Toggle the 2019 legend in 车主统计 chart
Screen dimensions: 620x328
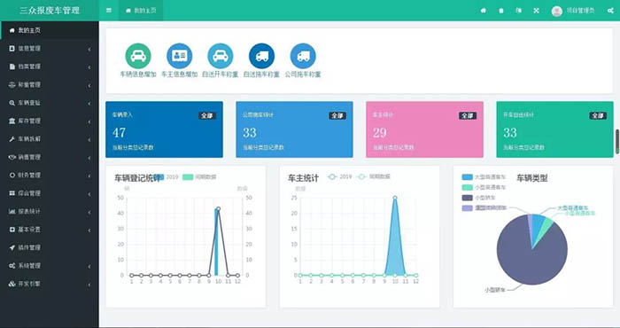pos(339,177)
